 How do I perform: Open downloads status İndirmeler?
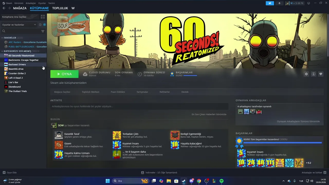(159, 173)
